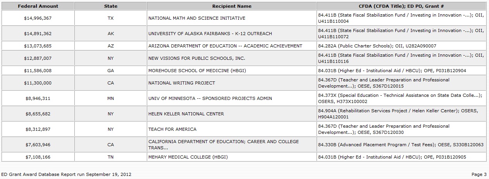Click the Advanced Placement Program CFDA entry
This screenshot has width=489, height=179.
pyautogui.click(x=401, y=145)
